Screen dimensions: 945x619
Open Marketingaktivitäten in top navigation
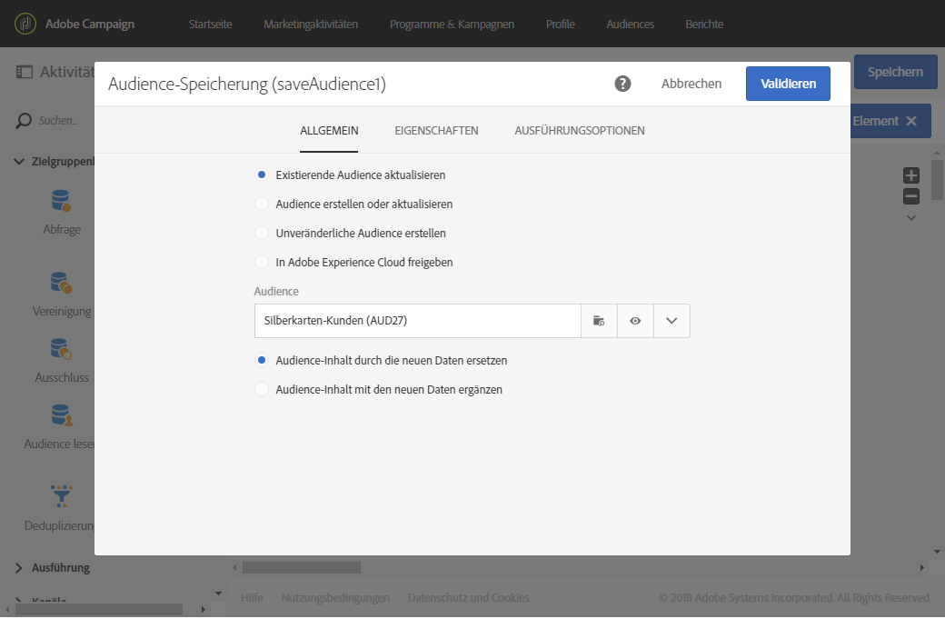311,25
